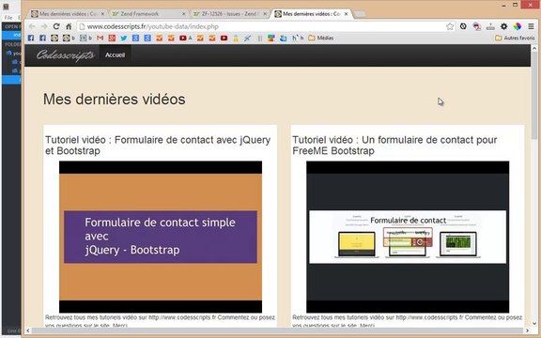Screen dimensions: 541x338
Task: Close the Zend Framework tab
Action: click(x=183, y=14)
